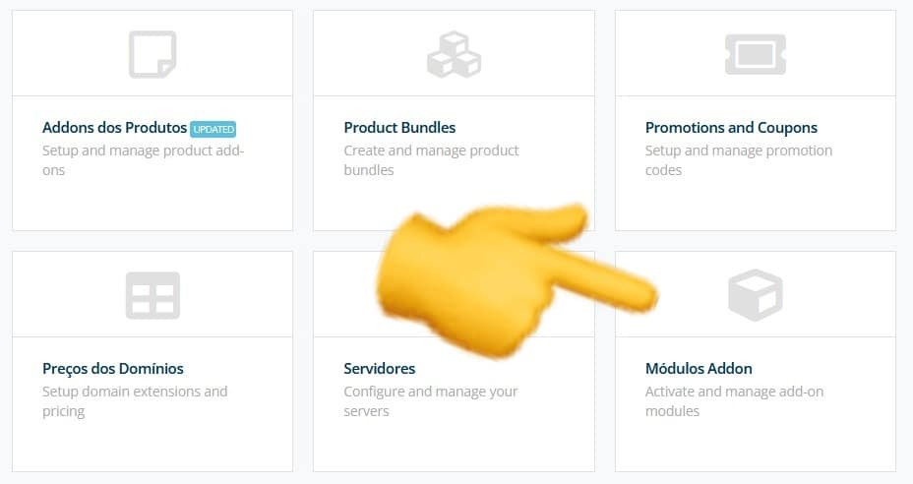This screenshot has width=913, height=484.
Task: Click the sticky note icon above Addons dos Produtos
Action: point(152,54)
